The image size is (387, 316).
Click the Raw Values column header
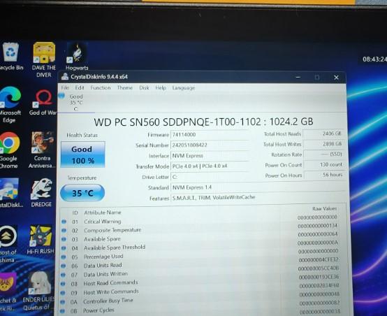click(324, 209)
